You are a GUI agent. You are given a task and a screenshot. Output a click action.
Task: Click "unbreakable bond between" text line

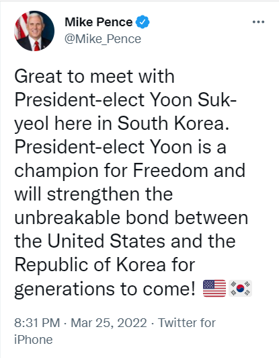click(131, 217)
